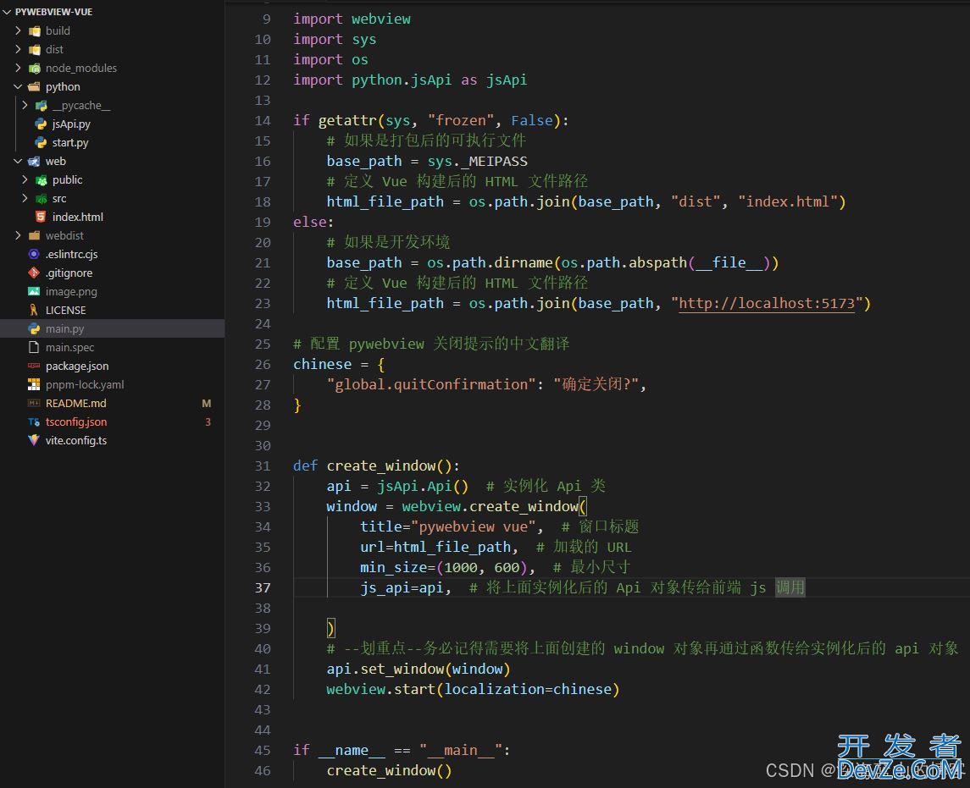
Task: Click the build folder icon
Action: pyautogui.click(x=35, y=31)
